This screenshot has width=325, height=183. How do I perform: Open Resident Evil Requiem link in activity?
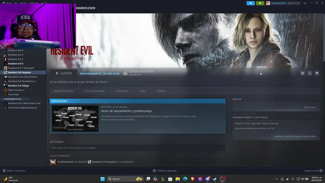click(104, 162)
